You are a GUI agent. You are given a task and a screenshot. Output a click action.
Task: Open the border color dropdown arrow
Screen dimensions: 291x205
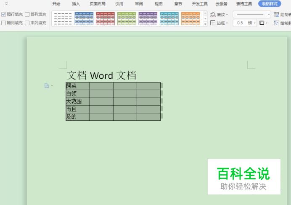coord(267,23)
